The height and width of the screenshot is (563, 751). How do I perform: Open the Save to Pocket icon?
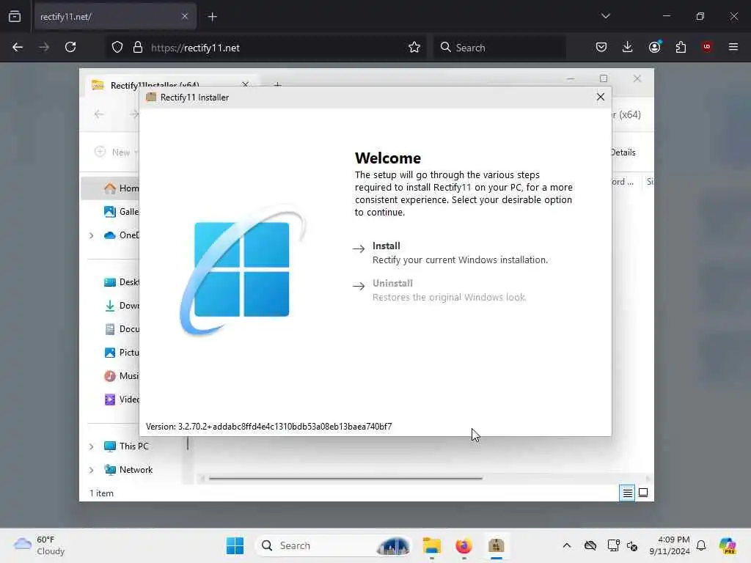pos(601,48)
